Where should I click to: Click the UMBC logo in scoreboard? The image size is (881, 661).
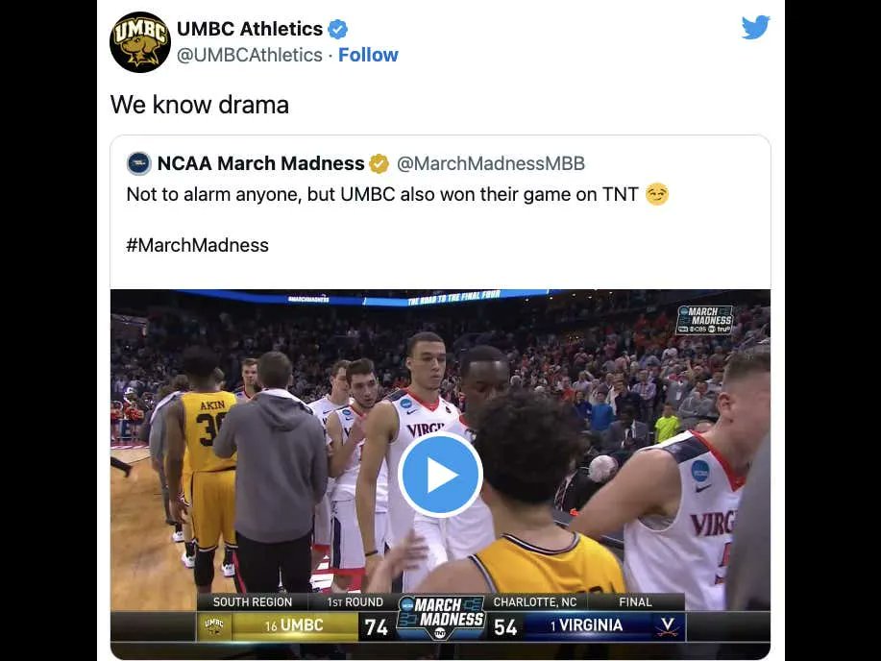[x=214, y=625]
